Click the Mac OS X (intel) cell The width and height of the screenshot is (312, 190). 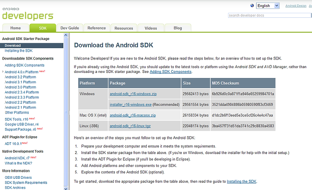point(93,115)
